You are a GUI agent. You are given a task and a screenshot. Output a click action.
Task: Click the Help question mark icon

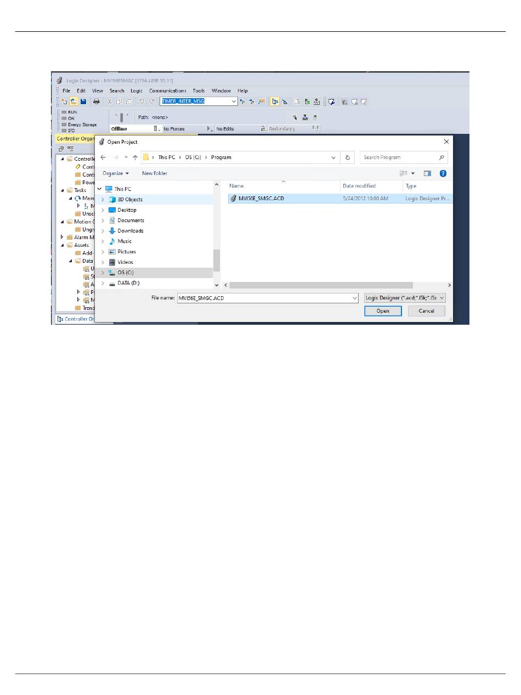pos(443,173)
